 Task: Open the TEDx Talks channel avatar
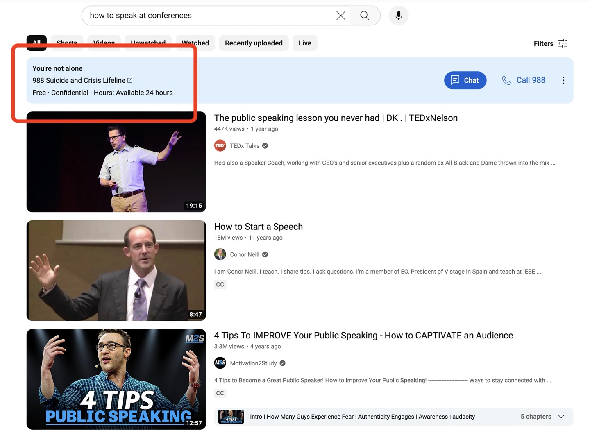220,146
